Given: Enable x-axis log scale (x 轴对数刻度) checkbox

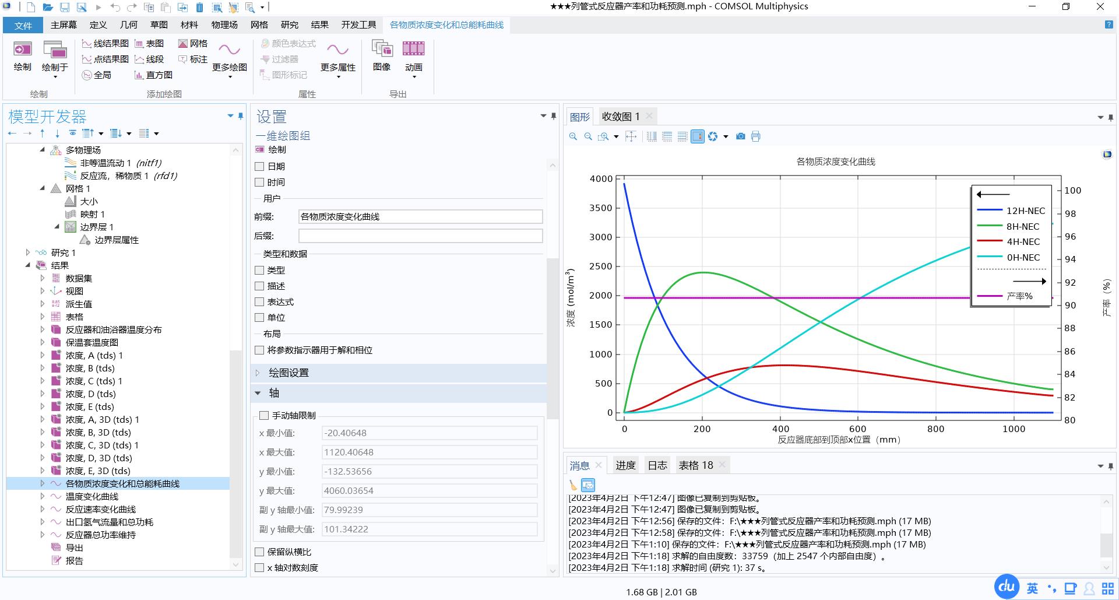Looking at the screenshot, I should tap(260, 568).
